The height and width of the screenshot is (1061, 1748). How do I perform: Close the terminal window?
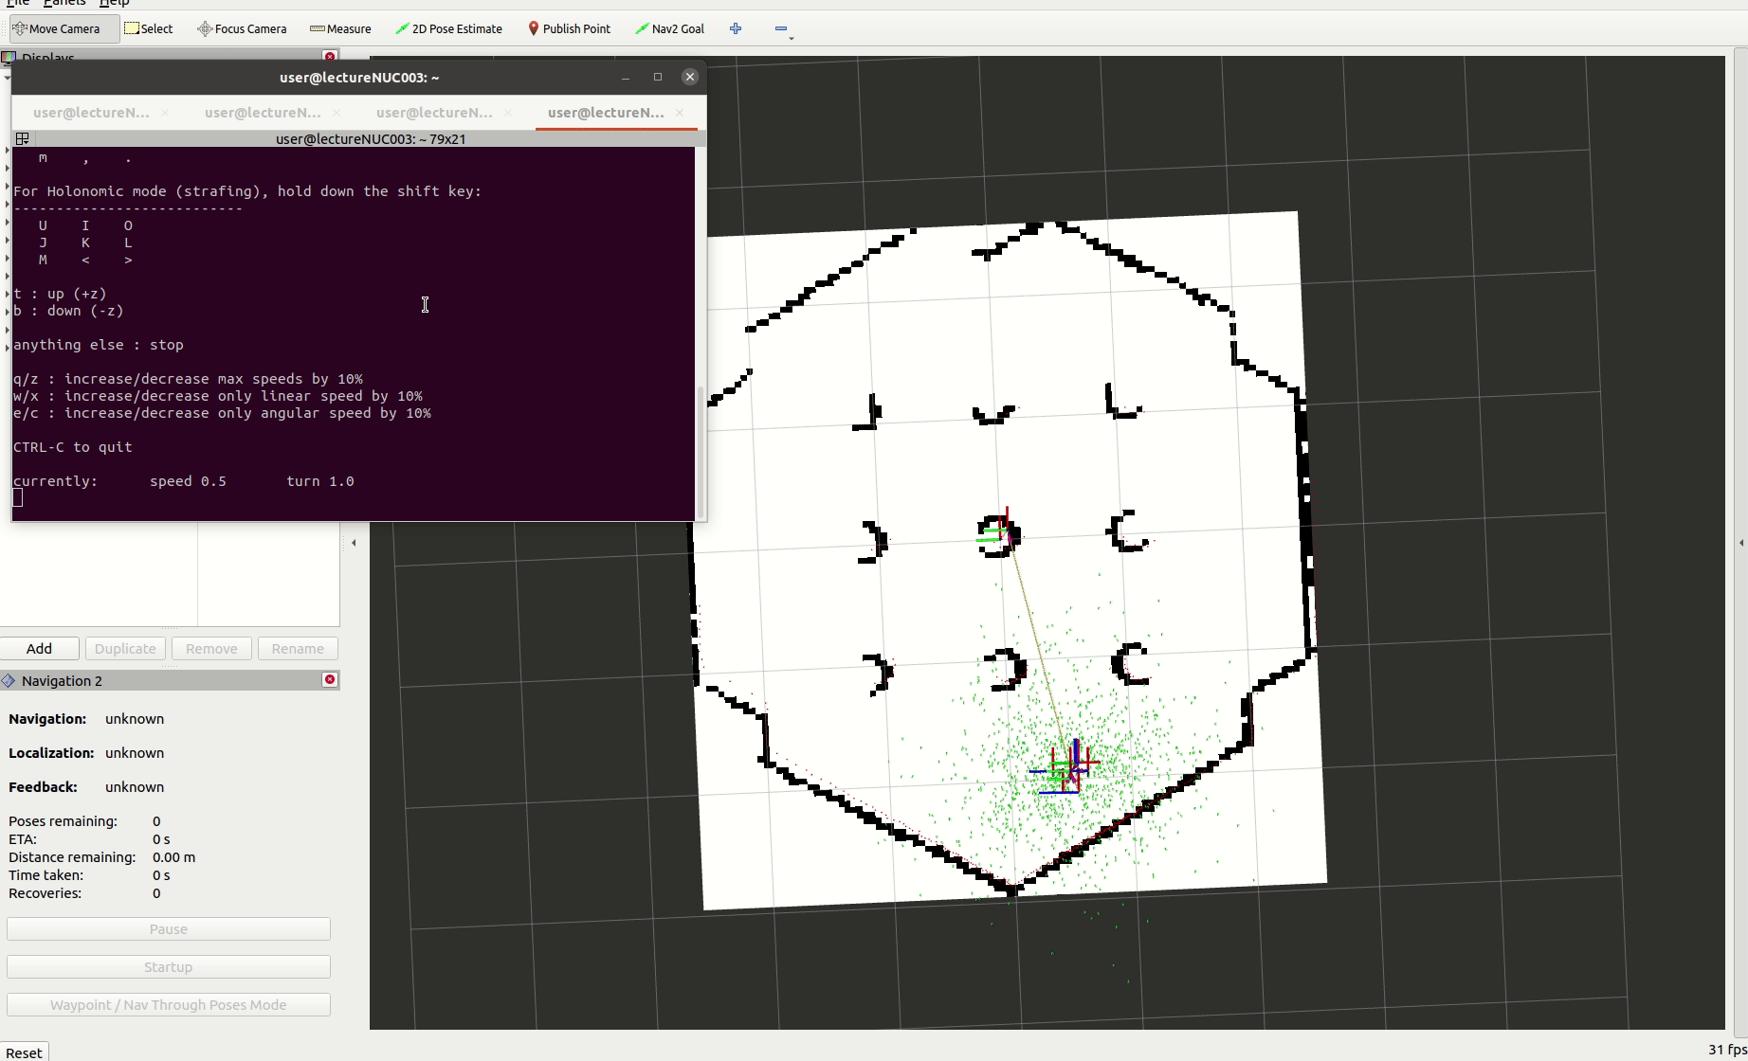[x=690, y=77]
